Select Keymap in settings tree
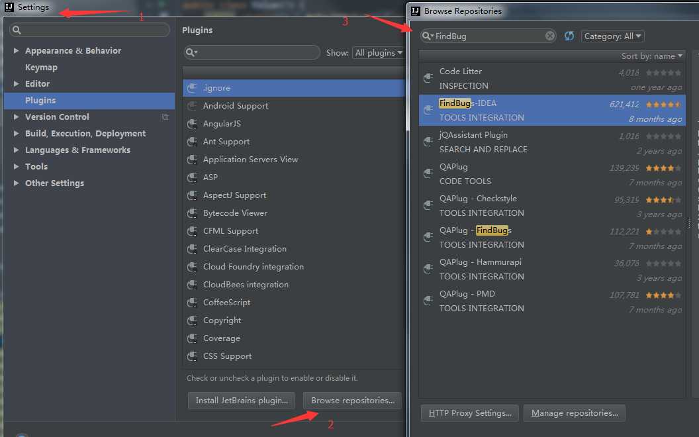 pyautogui.click(x=41, y=68)
